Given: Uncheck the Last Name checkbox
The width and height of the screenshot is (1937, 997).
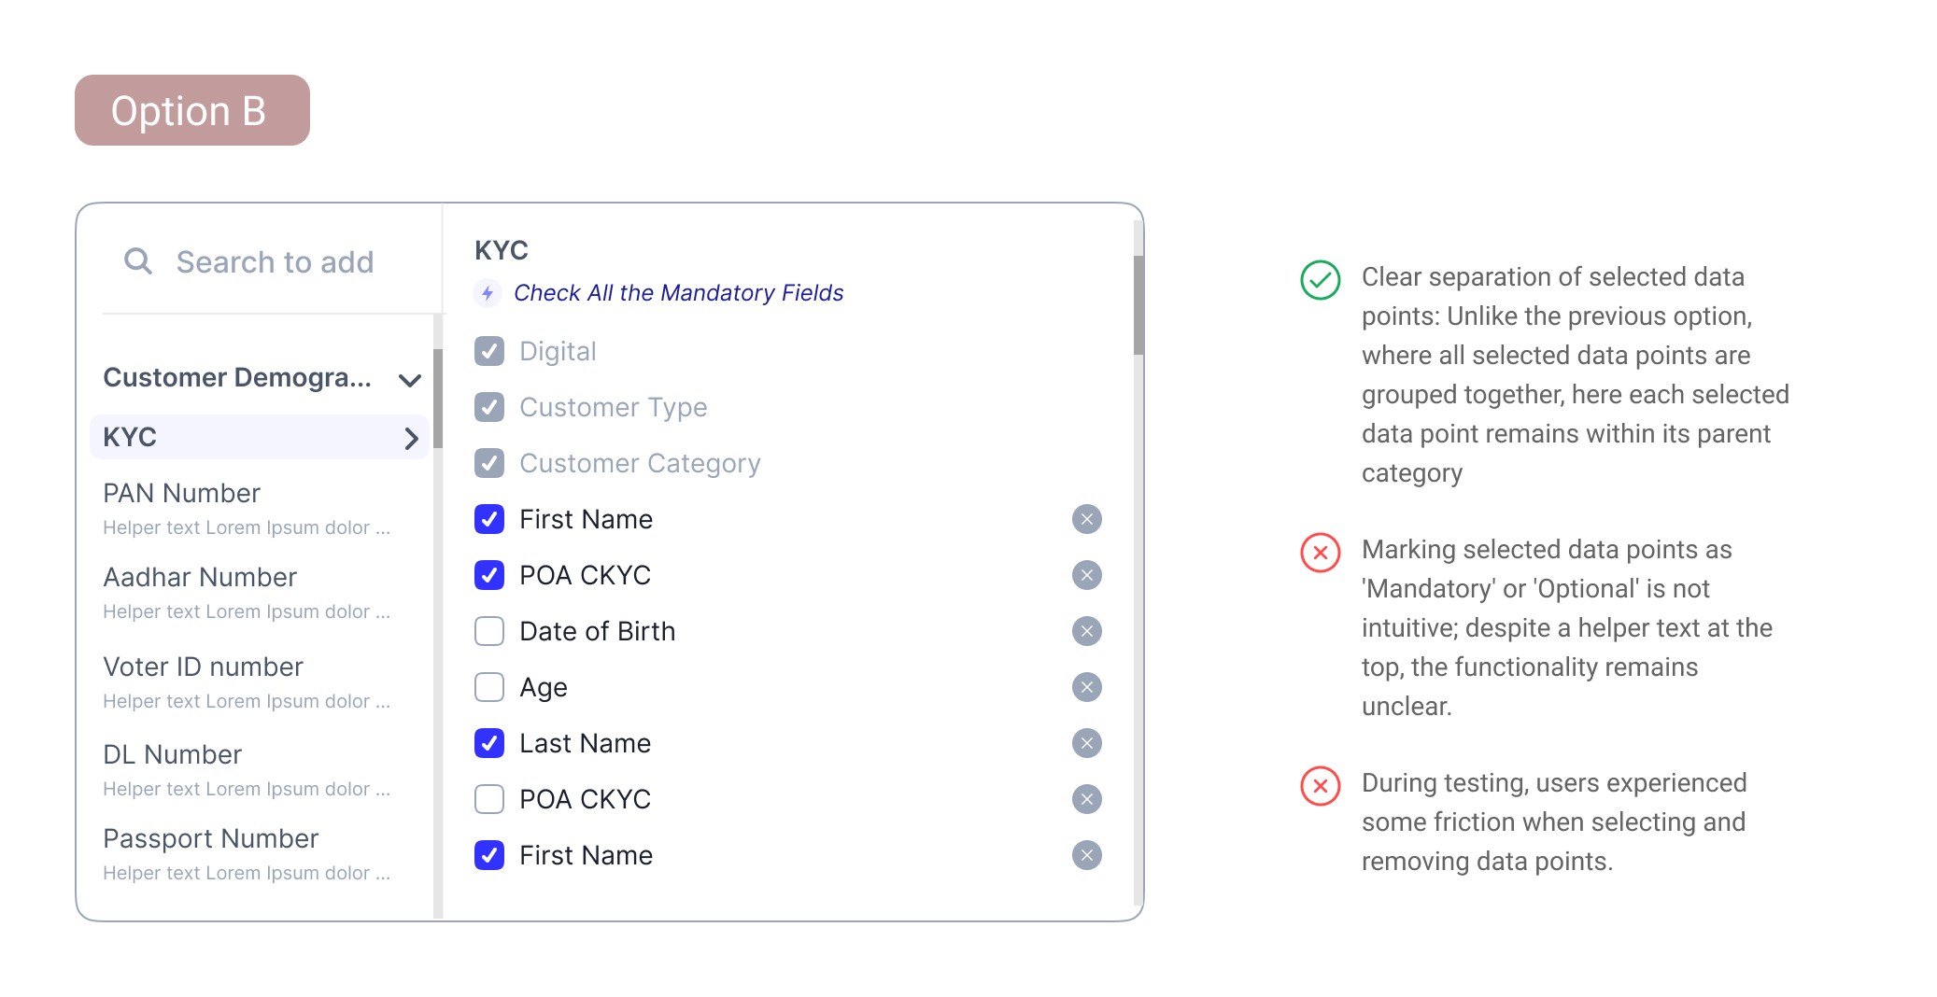Looking at the screenshot, I should (489, 743).
